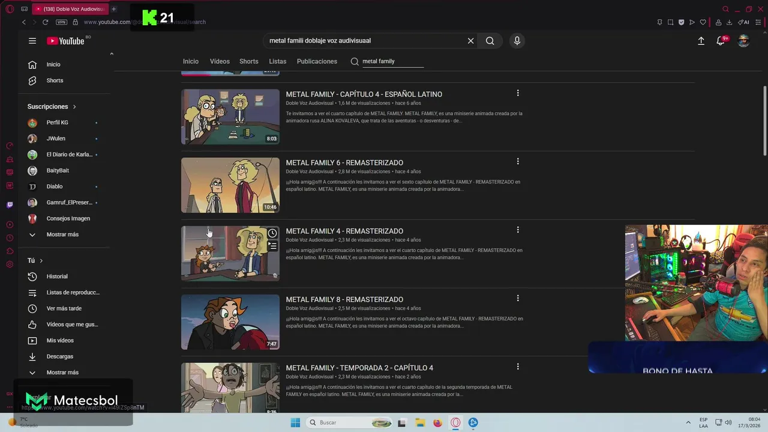Open the account avatar menu
Viewport: 768px width, 432px height.
(743, 41)
